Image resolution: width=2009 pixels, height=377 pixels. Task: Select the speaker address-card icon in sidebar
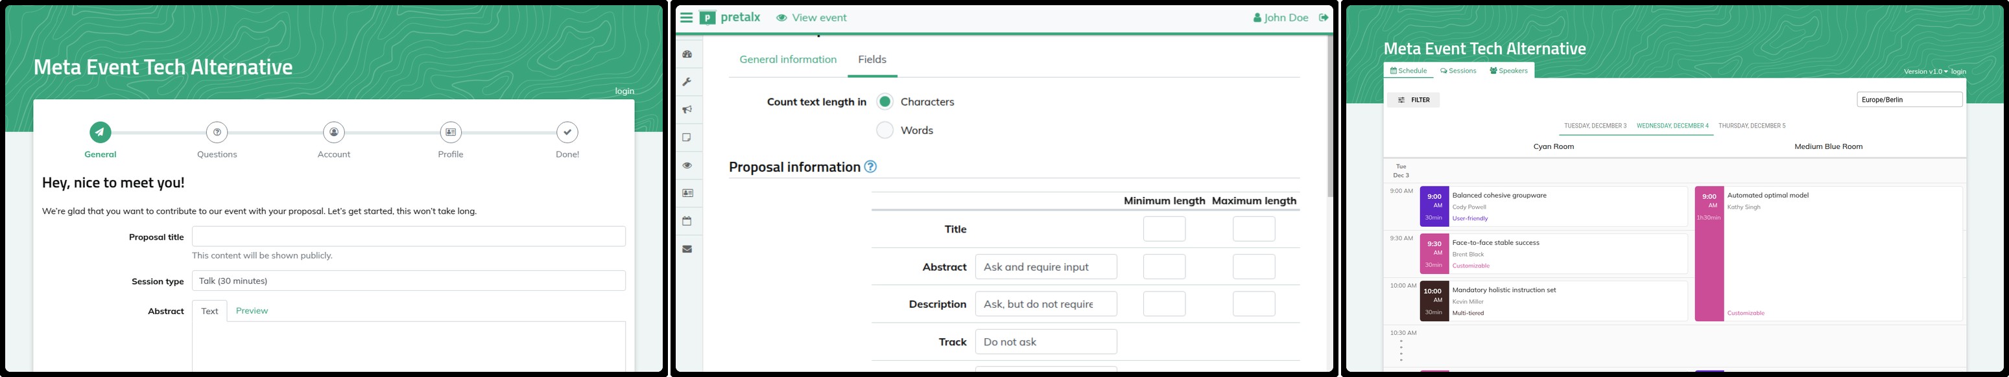coord(687,192)
